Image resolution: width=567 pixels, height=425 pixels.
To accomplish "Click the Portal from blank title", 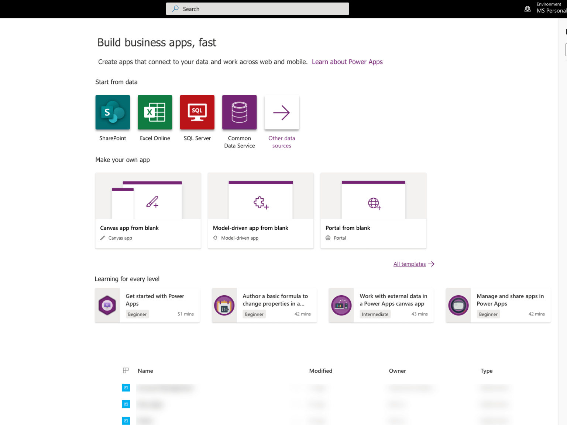I will pos(348,228).
